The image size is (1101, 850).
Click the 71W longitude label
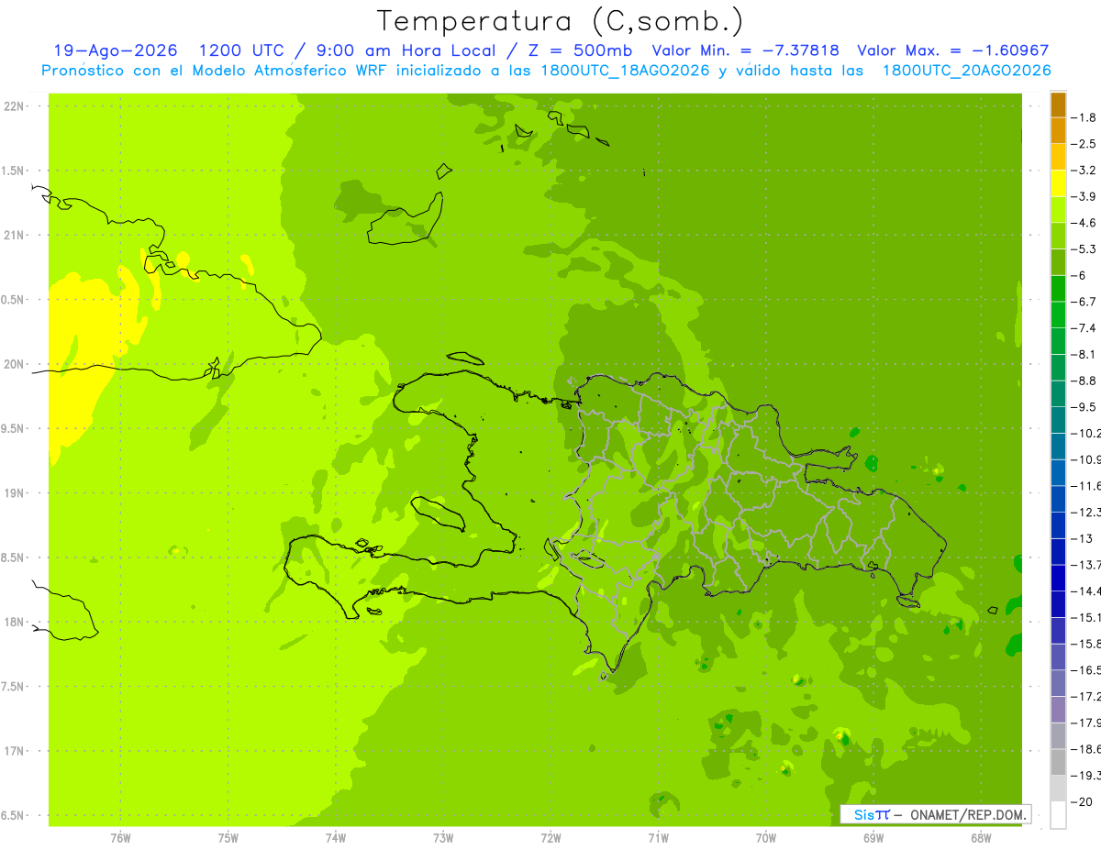coord(658,838)
